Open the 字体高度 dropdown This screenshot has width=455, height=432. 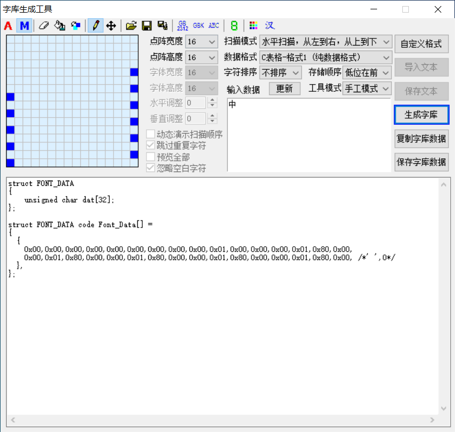(201, 88)
